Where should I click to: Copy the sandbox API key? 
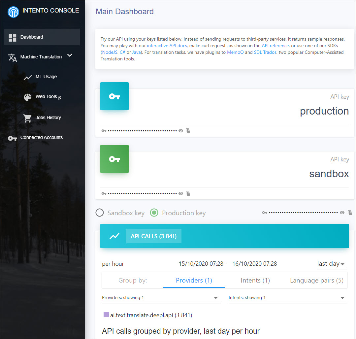coord(188,193)
